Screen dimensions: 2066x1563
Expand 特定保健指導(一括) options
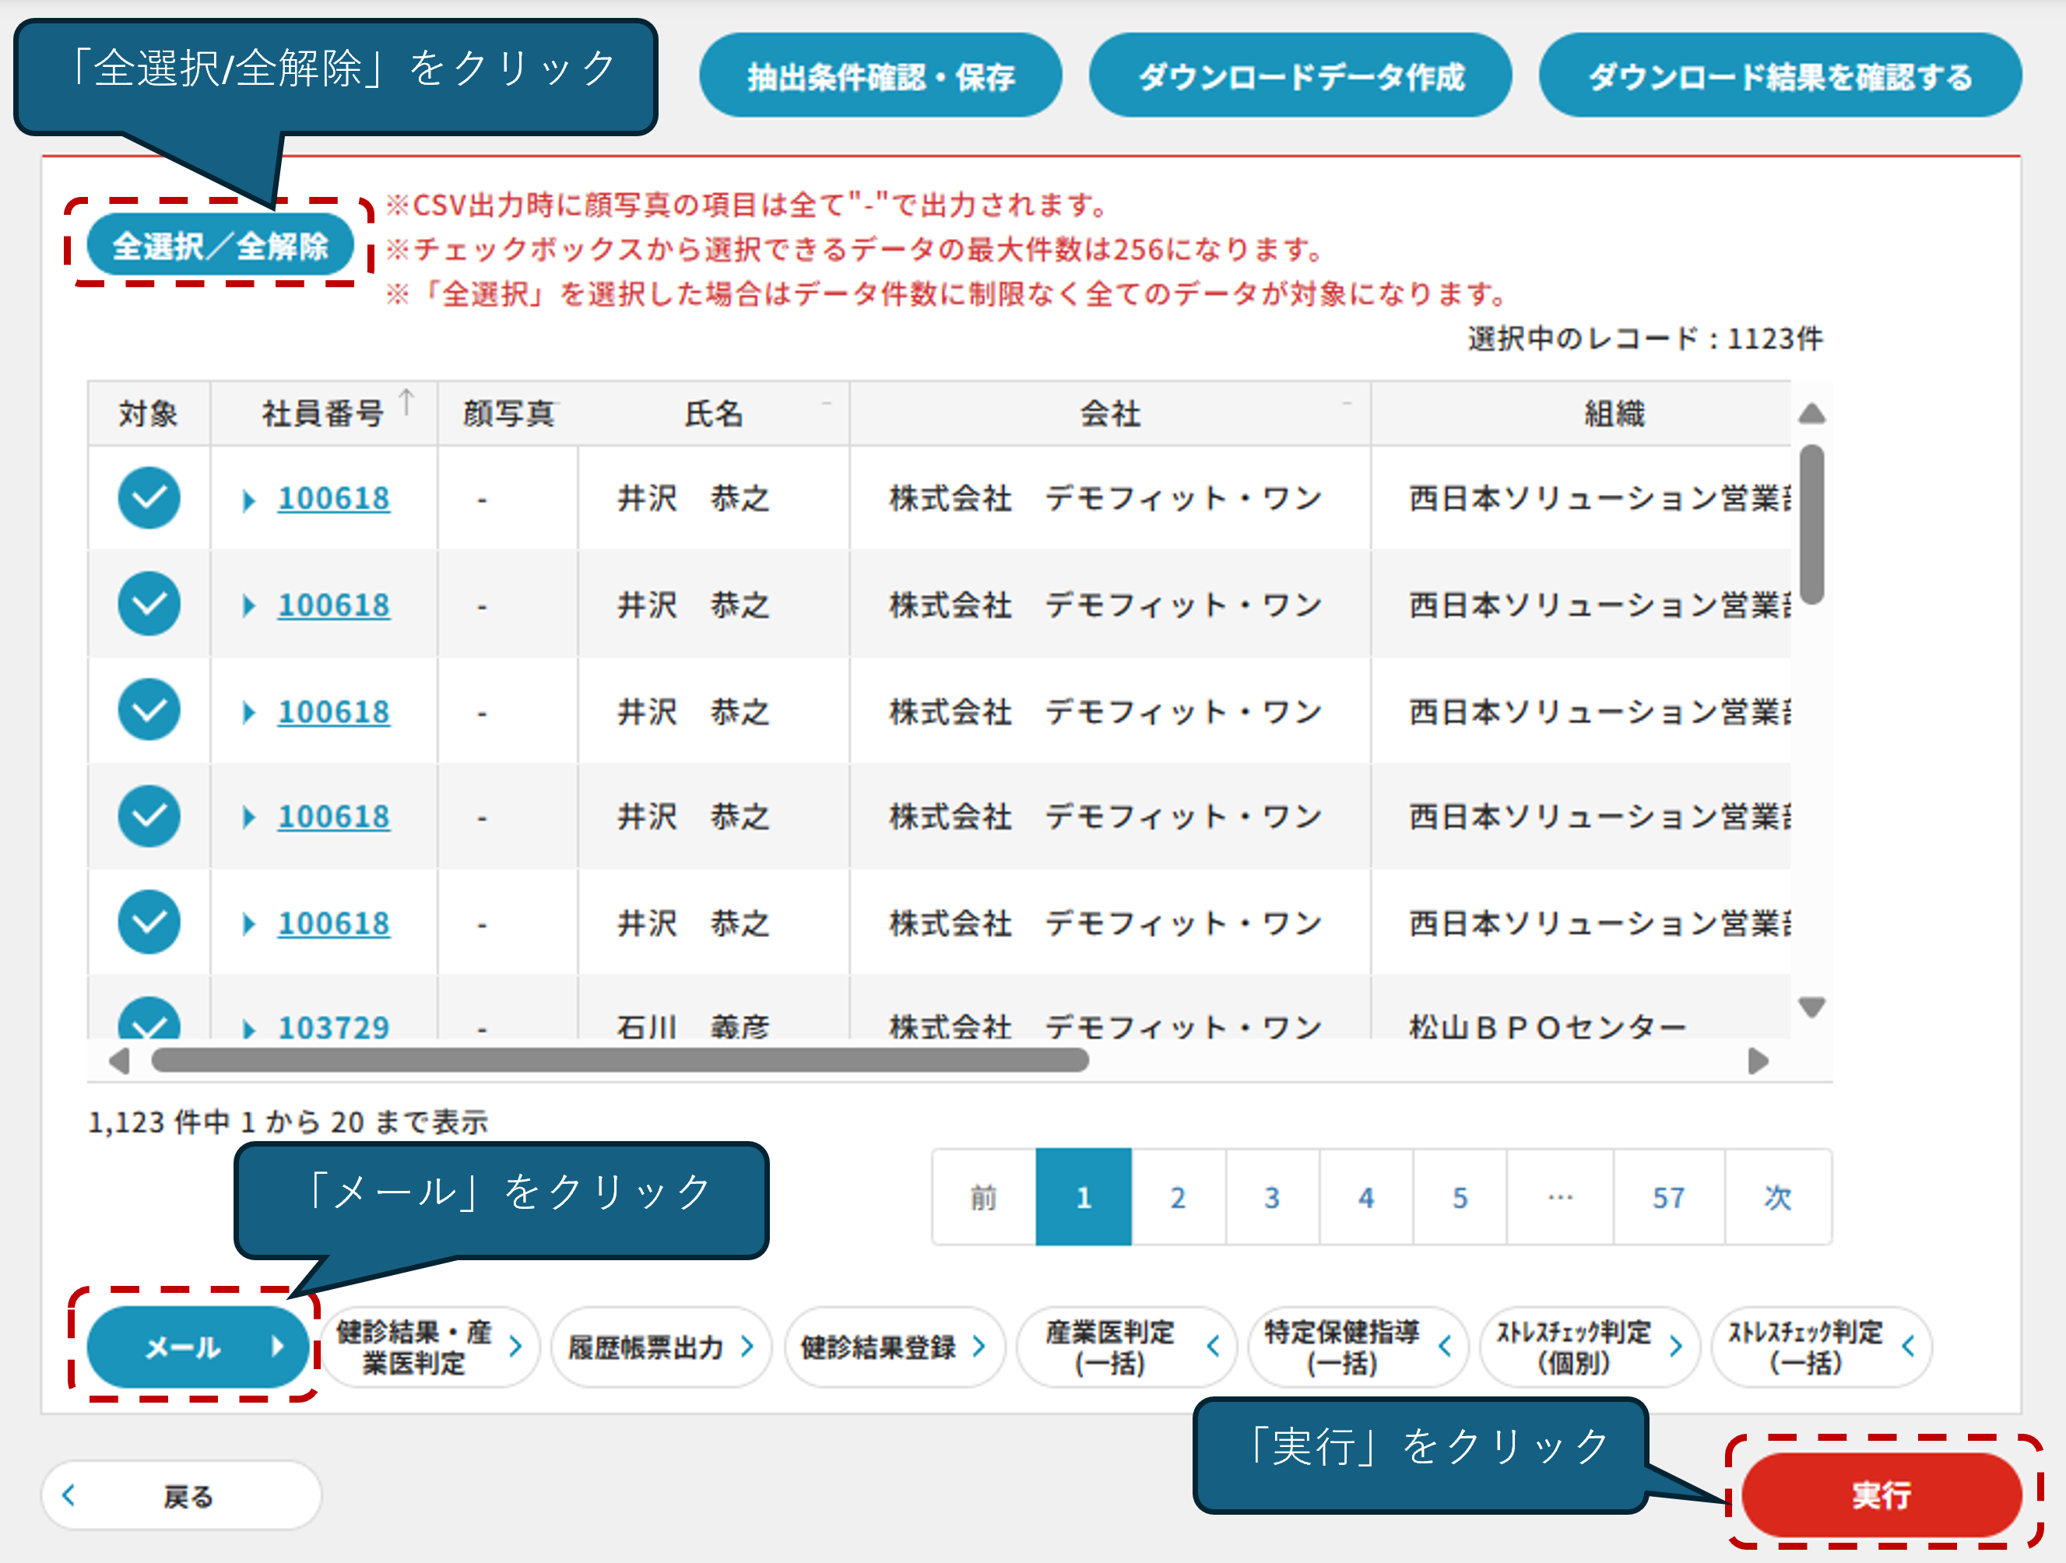tap(1445, 1347)
